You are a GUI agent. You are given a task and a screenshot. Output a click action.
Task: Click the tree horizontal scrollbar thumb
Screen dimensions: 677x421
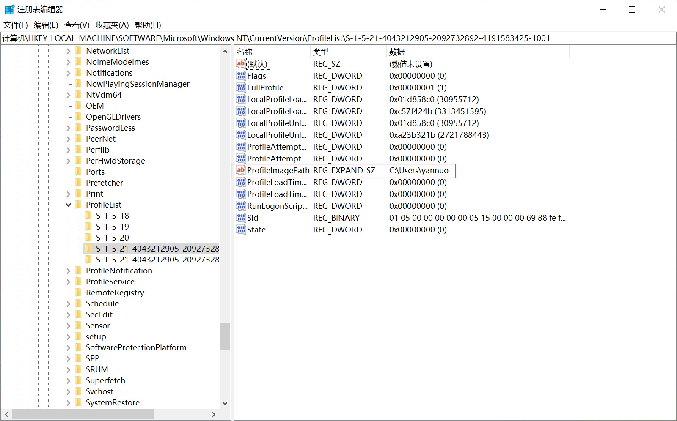coord(83,414)
